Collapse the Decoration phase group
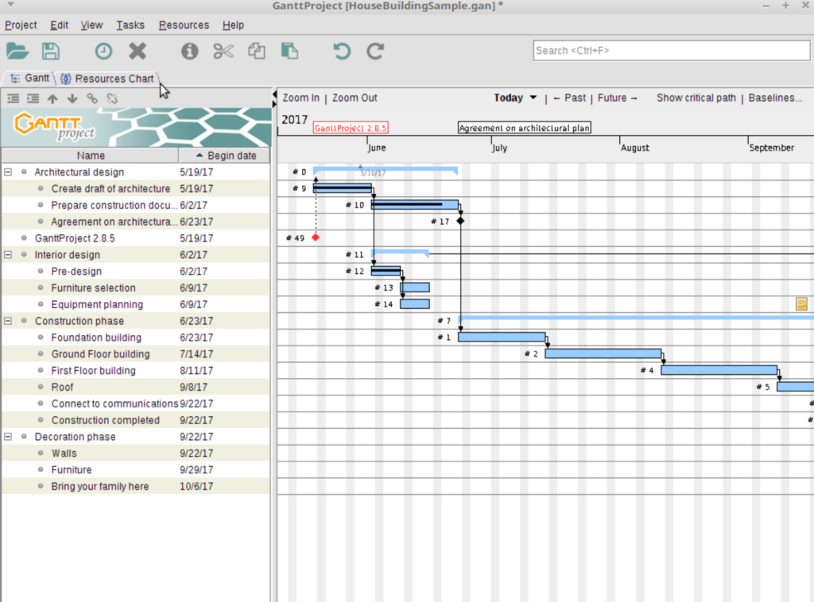The image size is (814, 602). coord(8,437)
